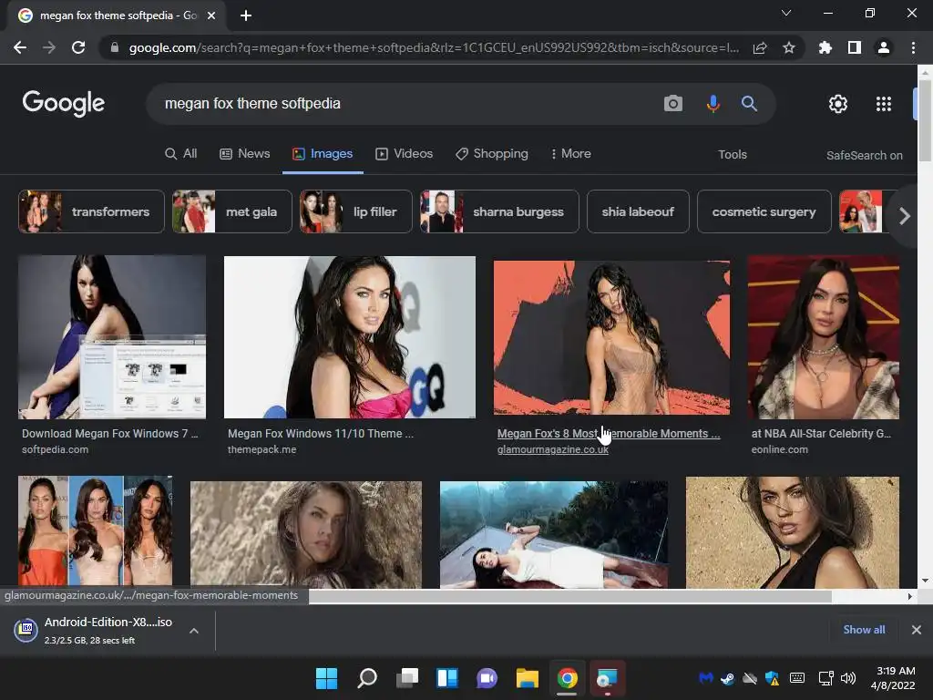Viewport: 933px width, 700px height.
Task: Click the Chrome taskbar icon
Action: coord(567,678)
